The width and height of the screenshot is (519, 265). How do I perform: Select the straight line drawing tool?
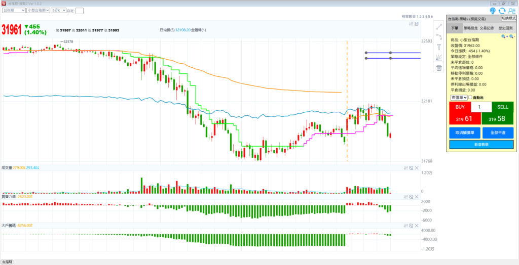[x=438, y=26]
